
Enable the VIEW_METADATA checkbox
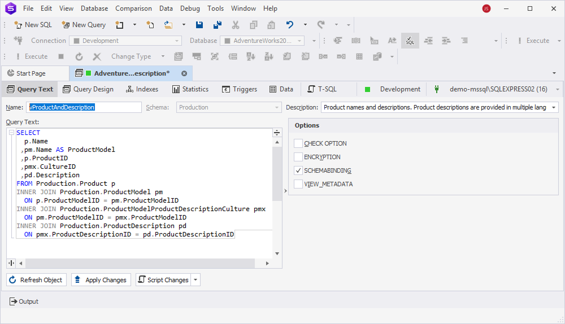point(298,184)
